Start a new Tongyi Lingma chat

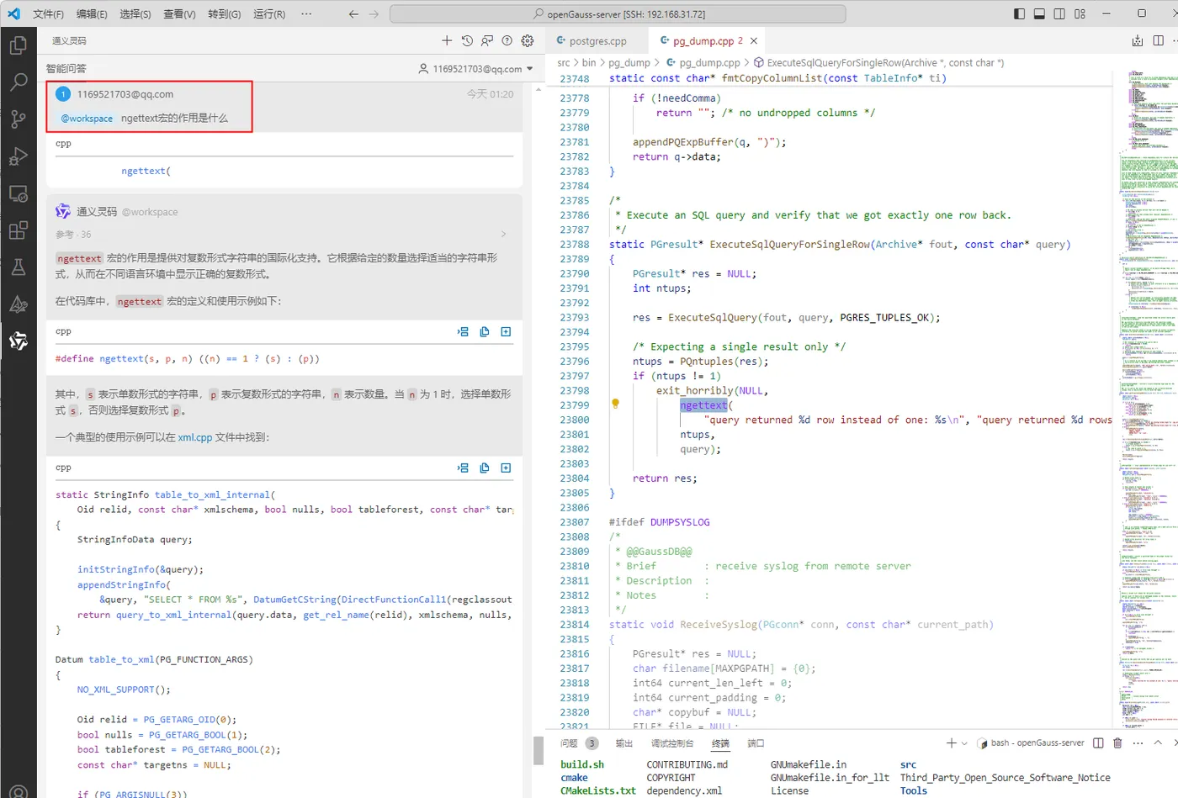pyautogui.click(x=447, y=40)
